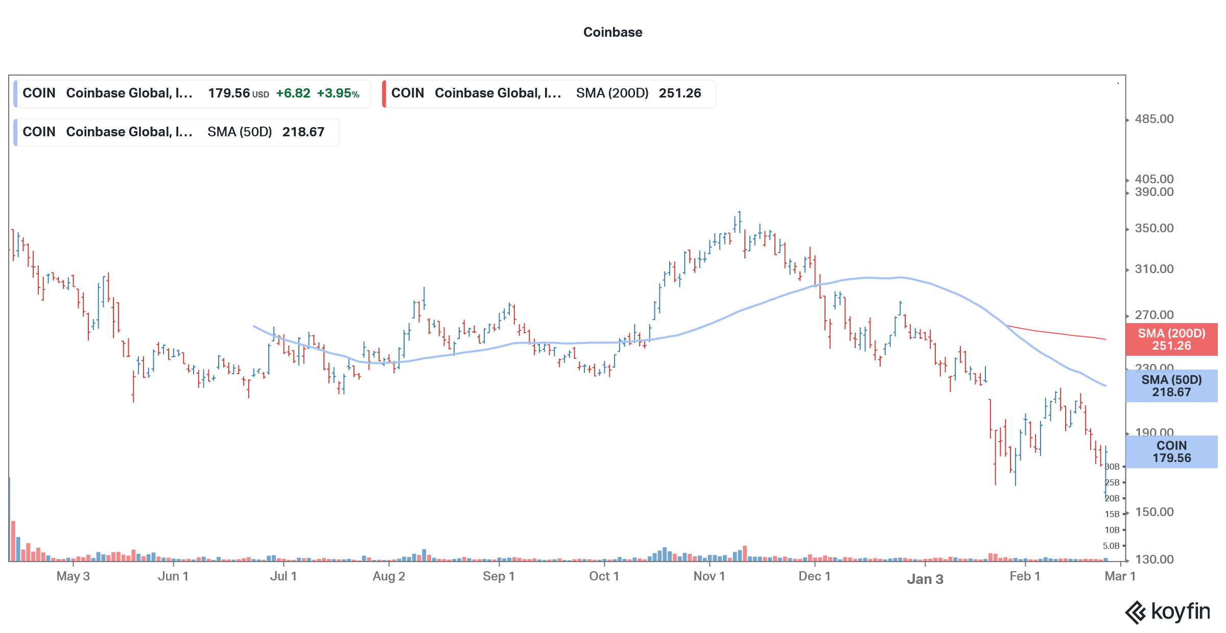Click the Jan 3 date label

925,579
